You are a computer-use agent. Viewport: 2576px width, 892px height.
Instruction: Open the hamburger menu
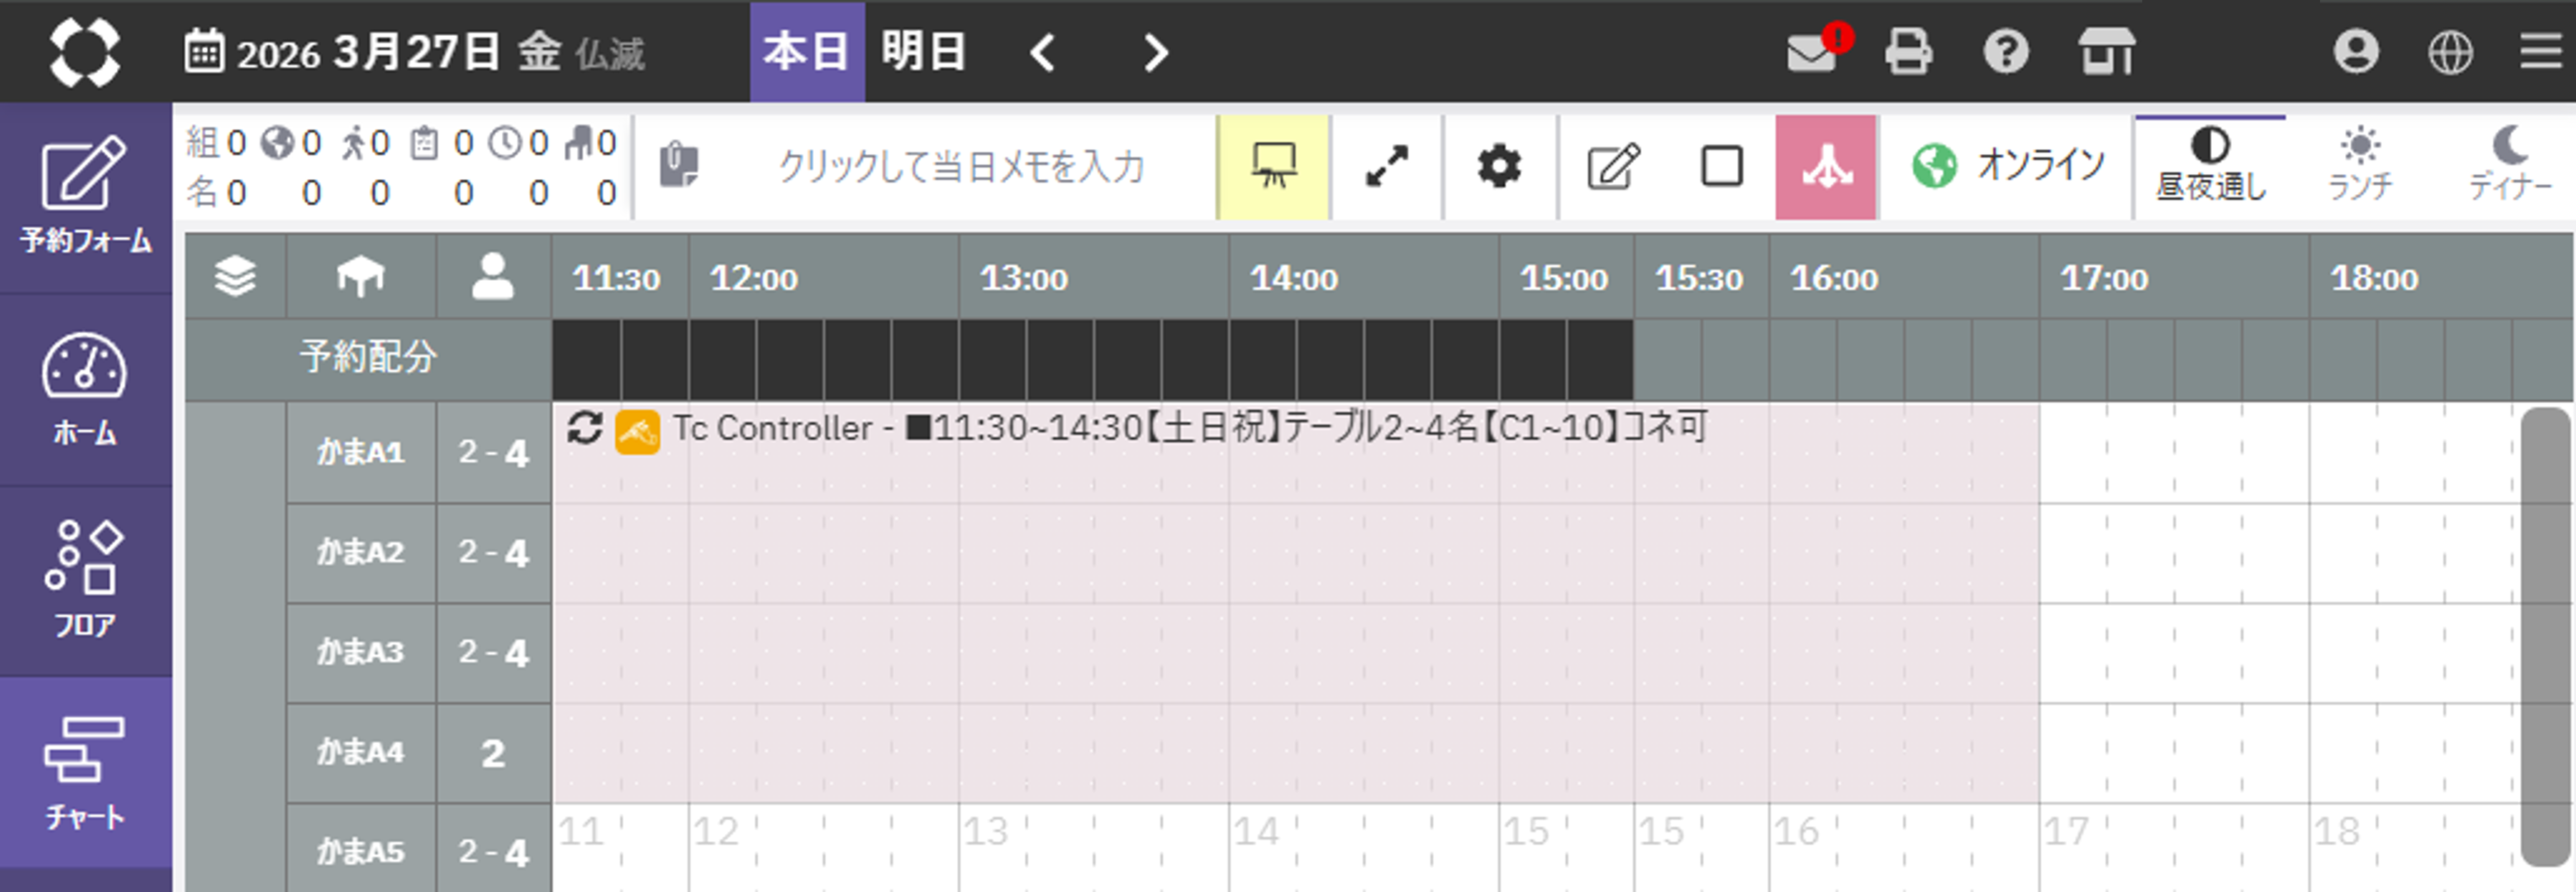point(2540,52)
